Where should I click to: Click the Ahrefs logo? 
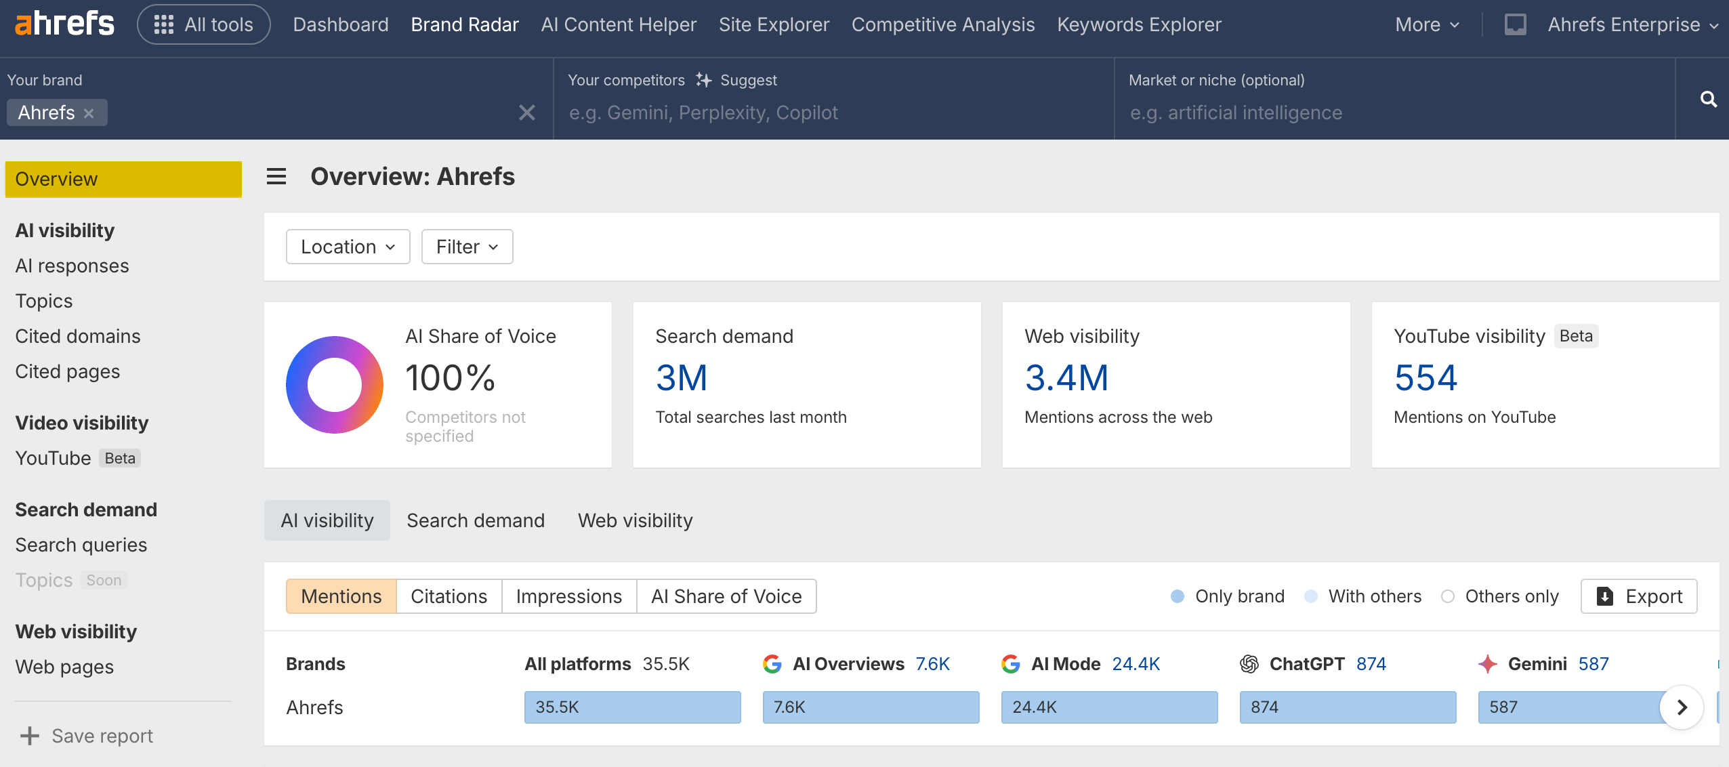tap(64, 24)
